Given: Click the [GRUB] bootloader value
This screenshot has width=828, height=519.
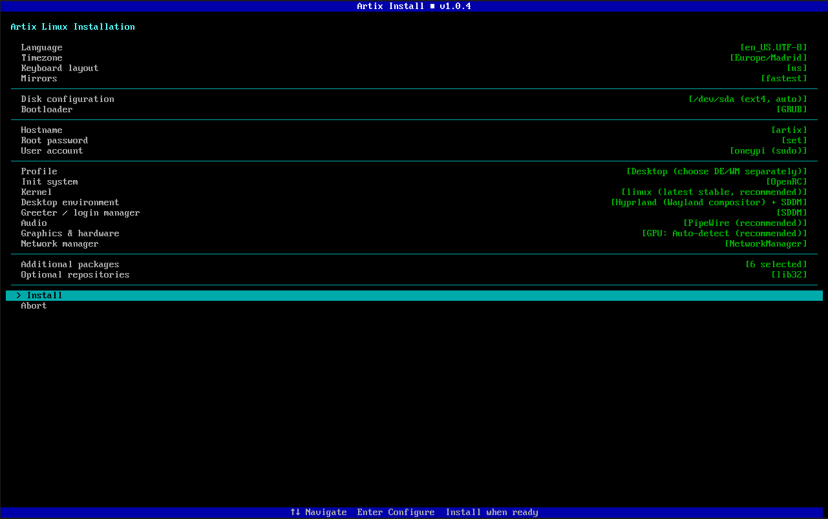Looking at the screenshot, I should [792, 110].
